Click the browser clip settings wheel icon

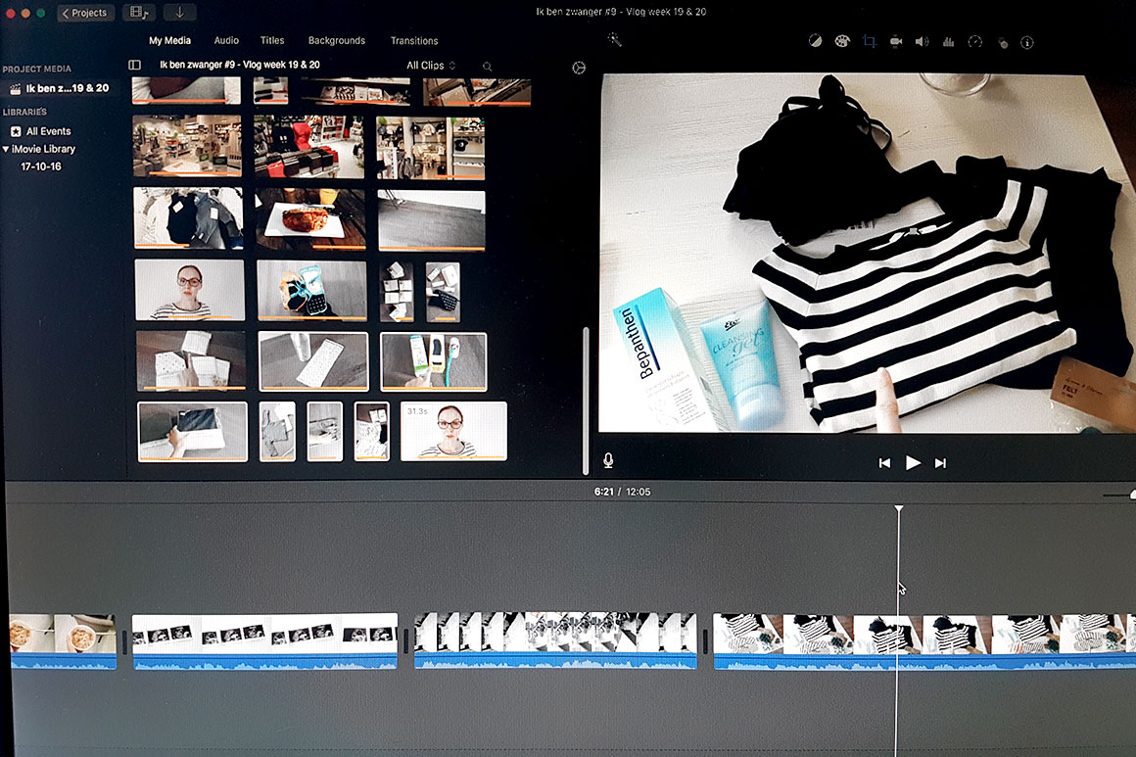click(x=578, y=68)
